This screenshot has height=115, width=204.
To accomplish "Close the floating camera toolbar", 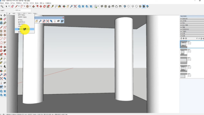I will pos(63,18).
